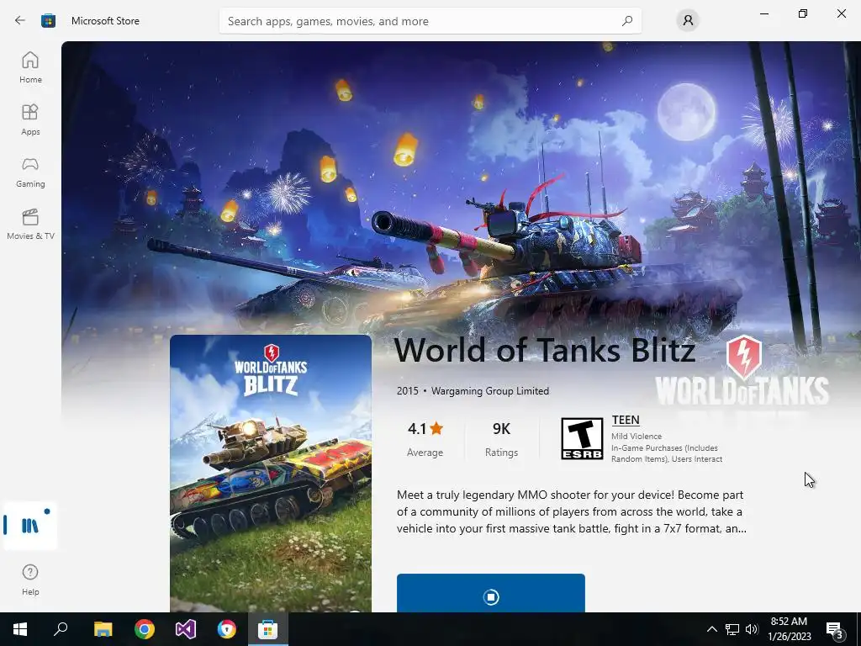Open the Movies & TV section

(x=30, y=224)
